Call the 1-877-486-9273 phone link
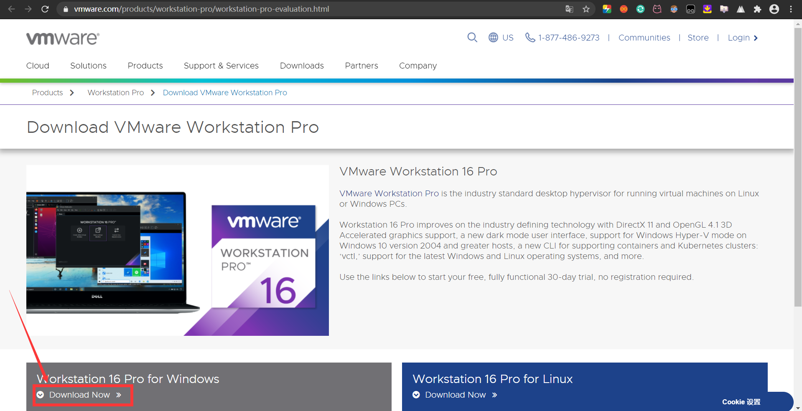The width and height of the screenshot is (802, 411). click(x=562, y=38)
